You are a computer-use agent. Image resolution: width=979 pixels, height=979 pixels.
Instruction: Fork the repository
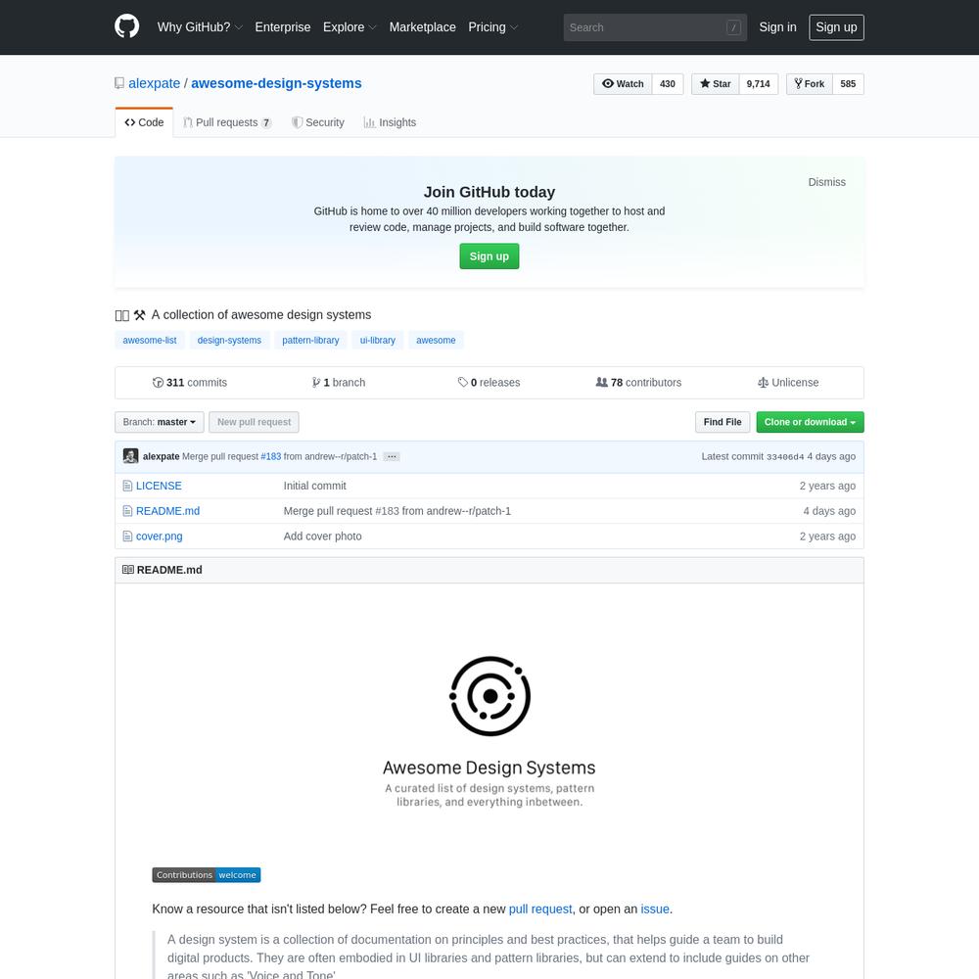810,83
